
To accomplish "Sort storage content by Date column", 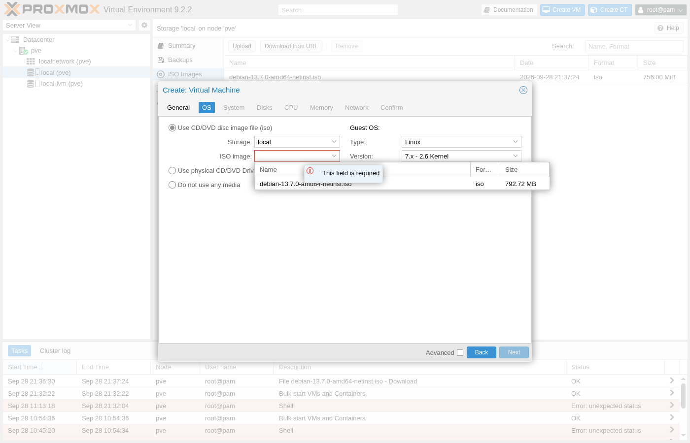I will [x=552, y=63].
